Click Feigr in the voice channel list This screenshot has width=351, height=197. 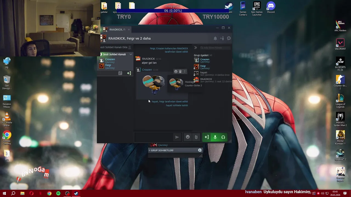[108, 66]
